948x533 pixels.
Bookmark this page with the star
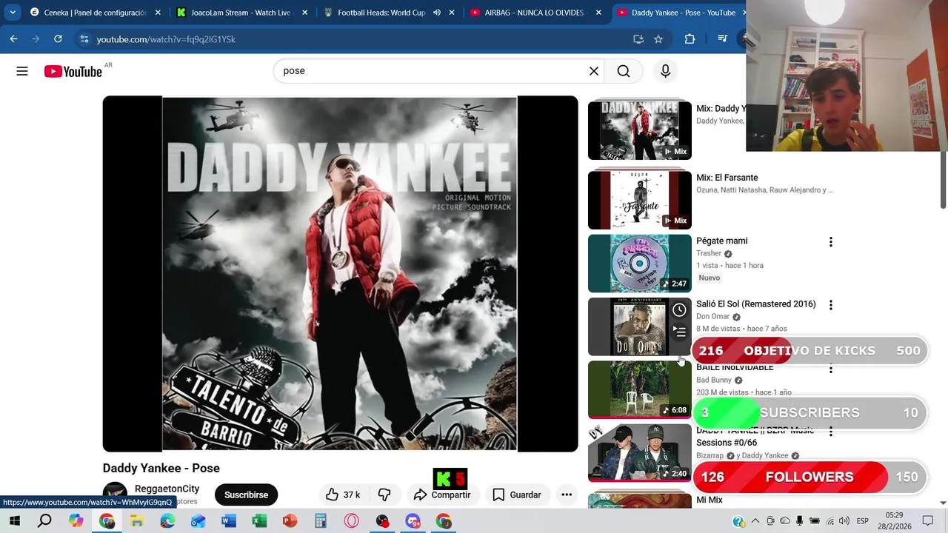(x=658, y=38)
